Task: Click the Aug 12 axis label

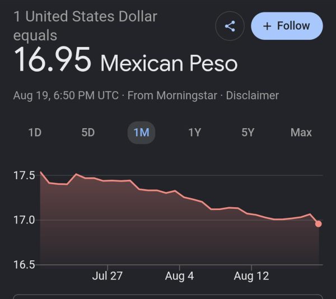Action: (x=251, y=276)
